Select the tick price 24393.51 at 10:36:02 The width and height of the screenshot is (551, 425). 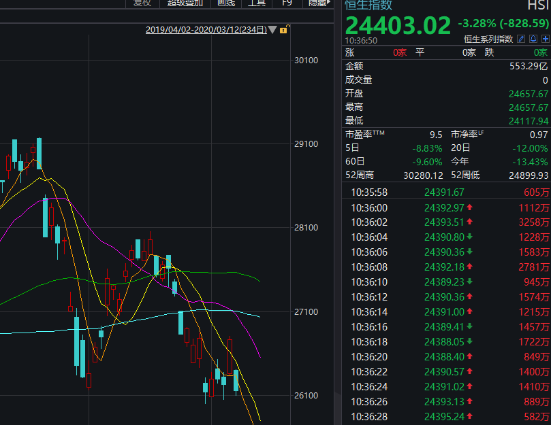click(444, 222)
